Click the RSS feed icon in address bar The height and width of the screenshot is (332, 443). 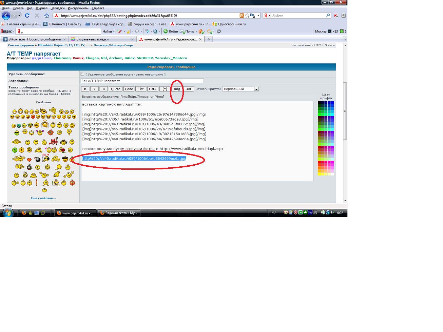click(x=242, y=16)
